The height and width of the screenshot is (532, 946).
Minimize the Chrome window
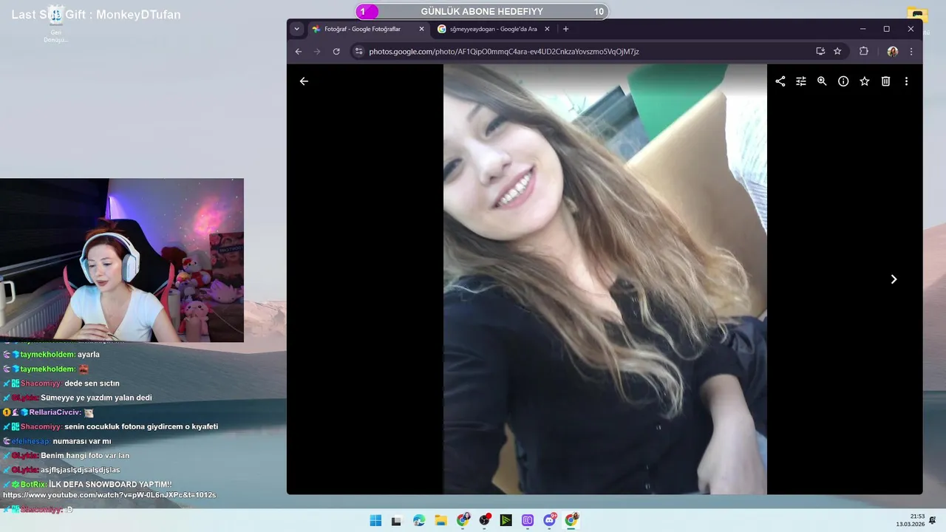point(862,29)
